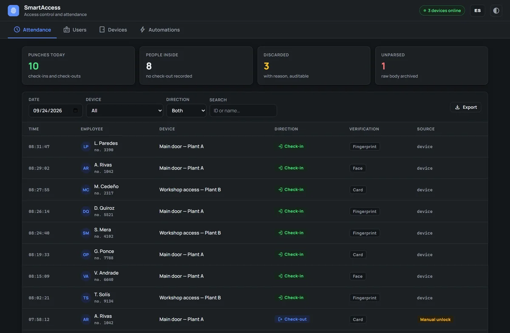Click the GP avatar for G. Ponce
The image size is (510, 333).
tap(86, 255)
